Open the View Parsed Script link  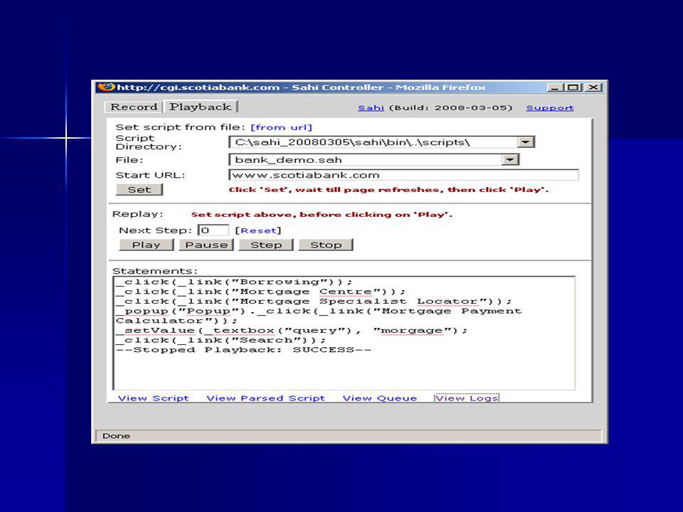point(265,398)
